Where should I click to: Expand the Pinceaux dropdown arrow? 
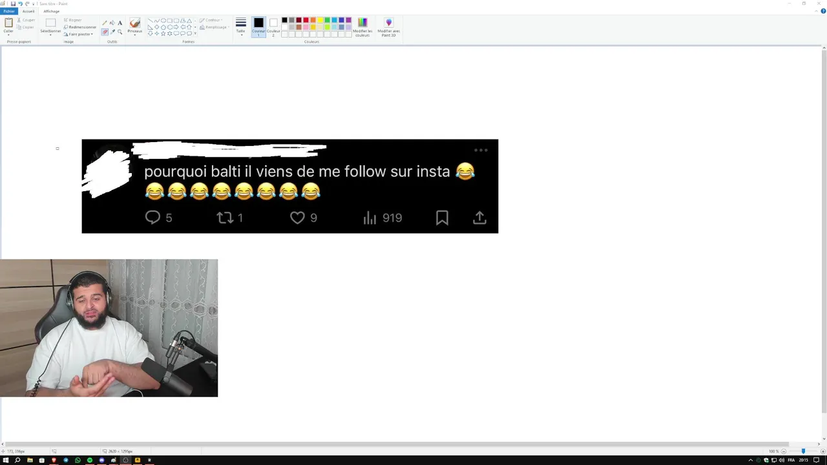(x=134, y=34)
